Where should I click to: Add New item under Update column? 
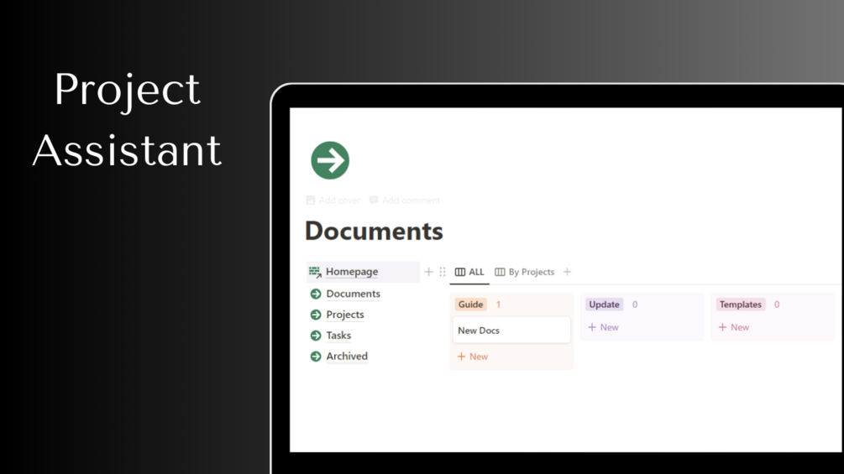[603, 327]
